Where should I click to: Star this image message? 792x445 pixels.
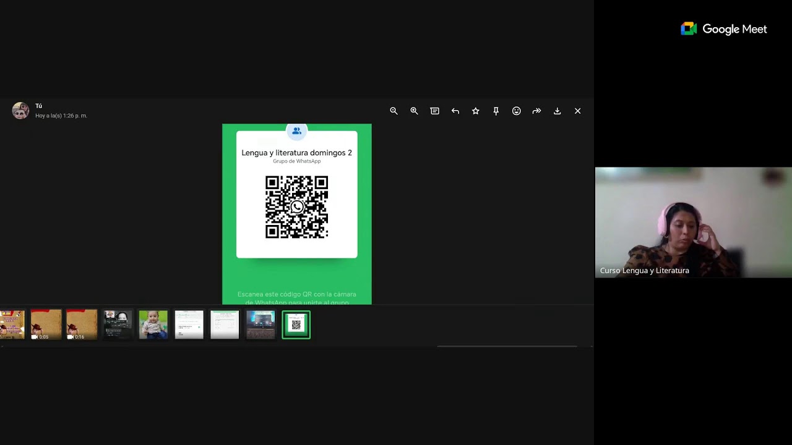point(475,111)
